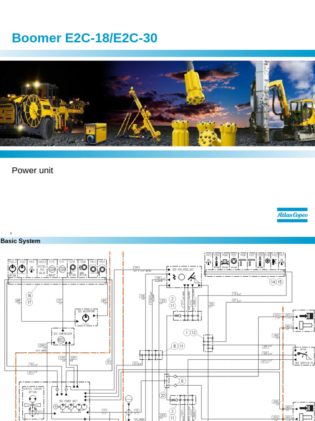Click the 1HT4 line label
The height and width of the screenshot is (421, 315).
pyautogui.click(x=277, y=315)
